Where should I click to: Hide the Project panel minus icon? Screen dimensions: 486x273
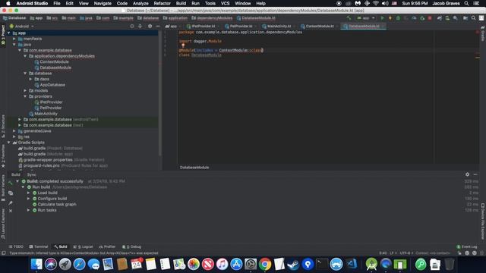coord(158,27)
